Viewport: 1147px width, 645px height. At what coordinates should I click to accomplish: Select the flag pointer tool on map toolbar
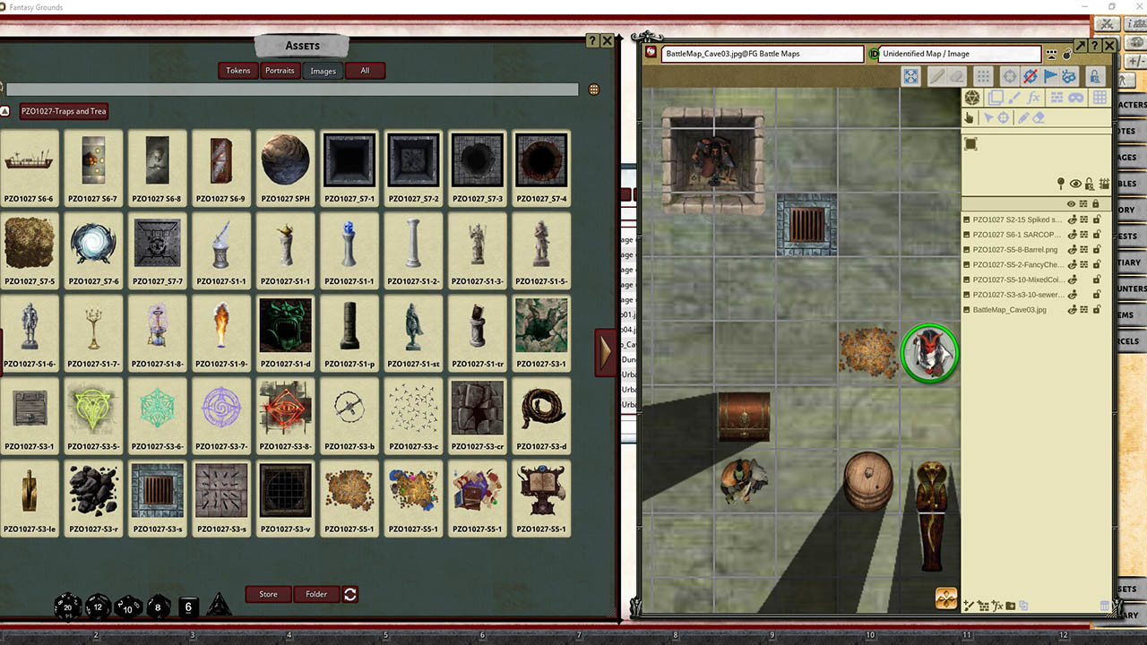coord(1049,76)
